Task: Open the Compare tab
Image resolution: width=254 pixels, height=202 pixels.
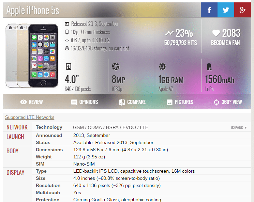Action: (x=132, y=102)
